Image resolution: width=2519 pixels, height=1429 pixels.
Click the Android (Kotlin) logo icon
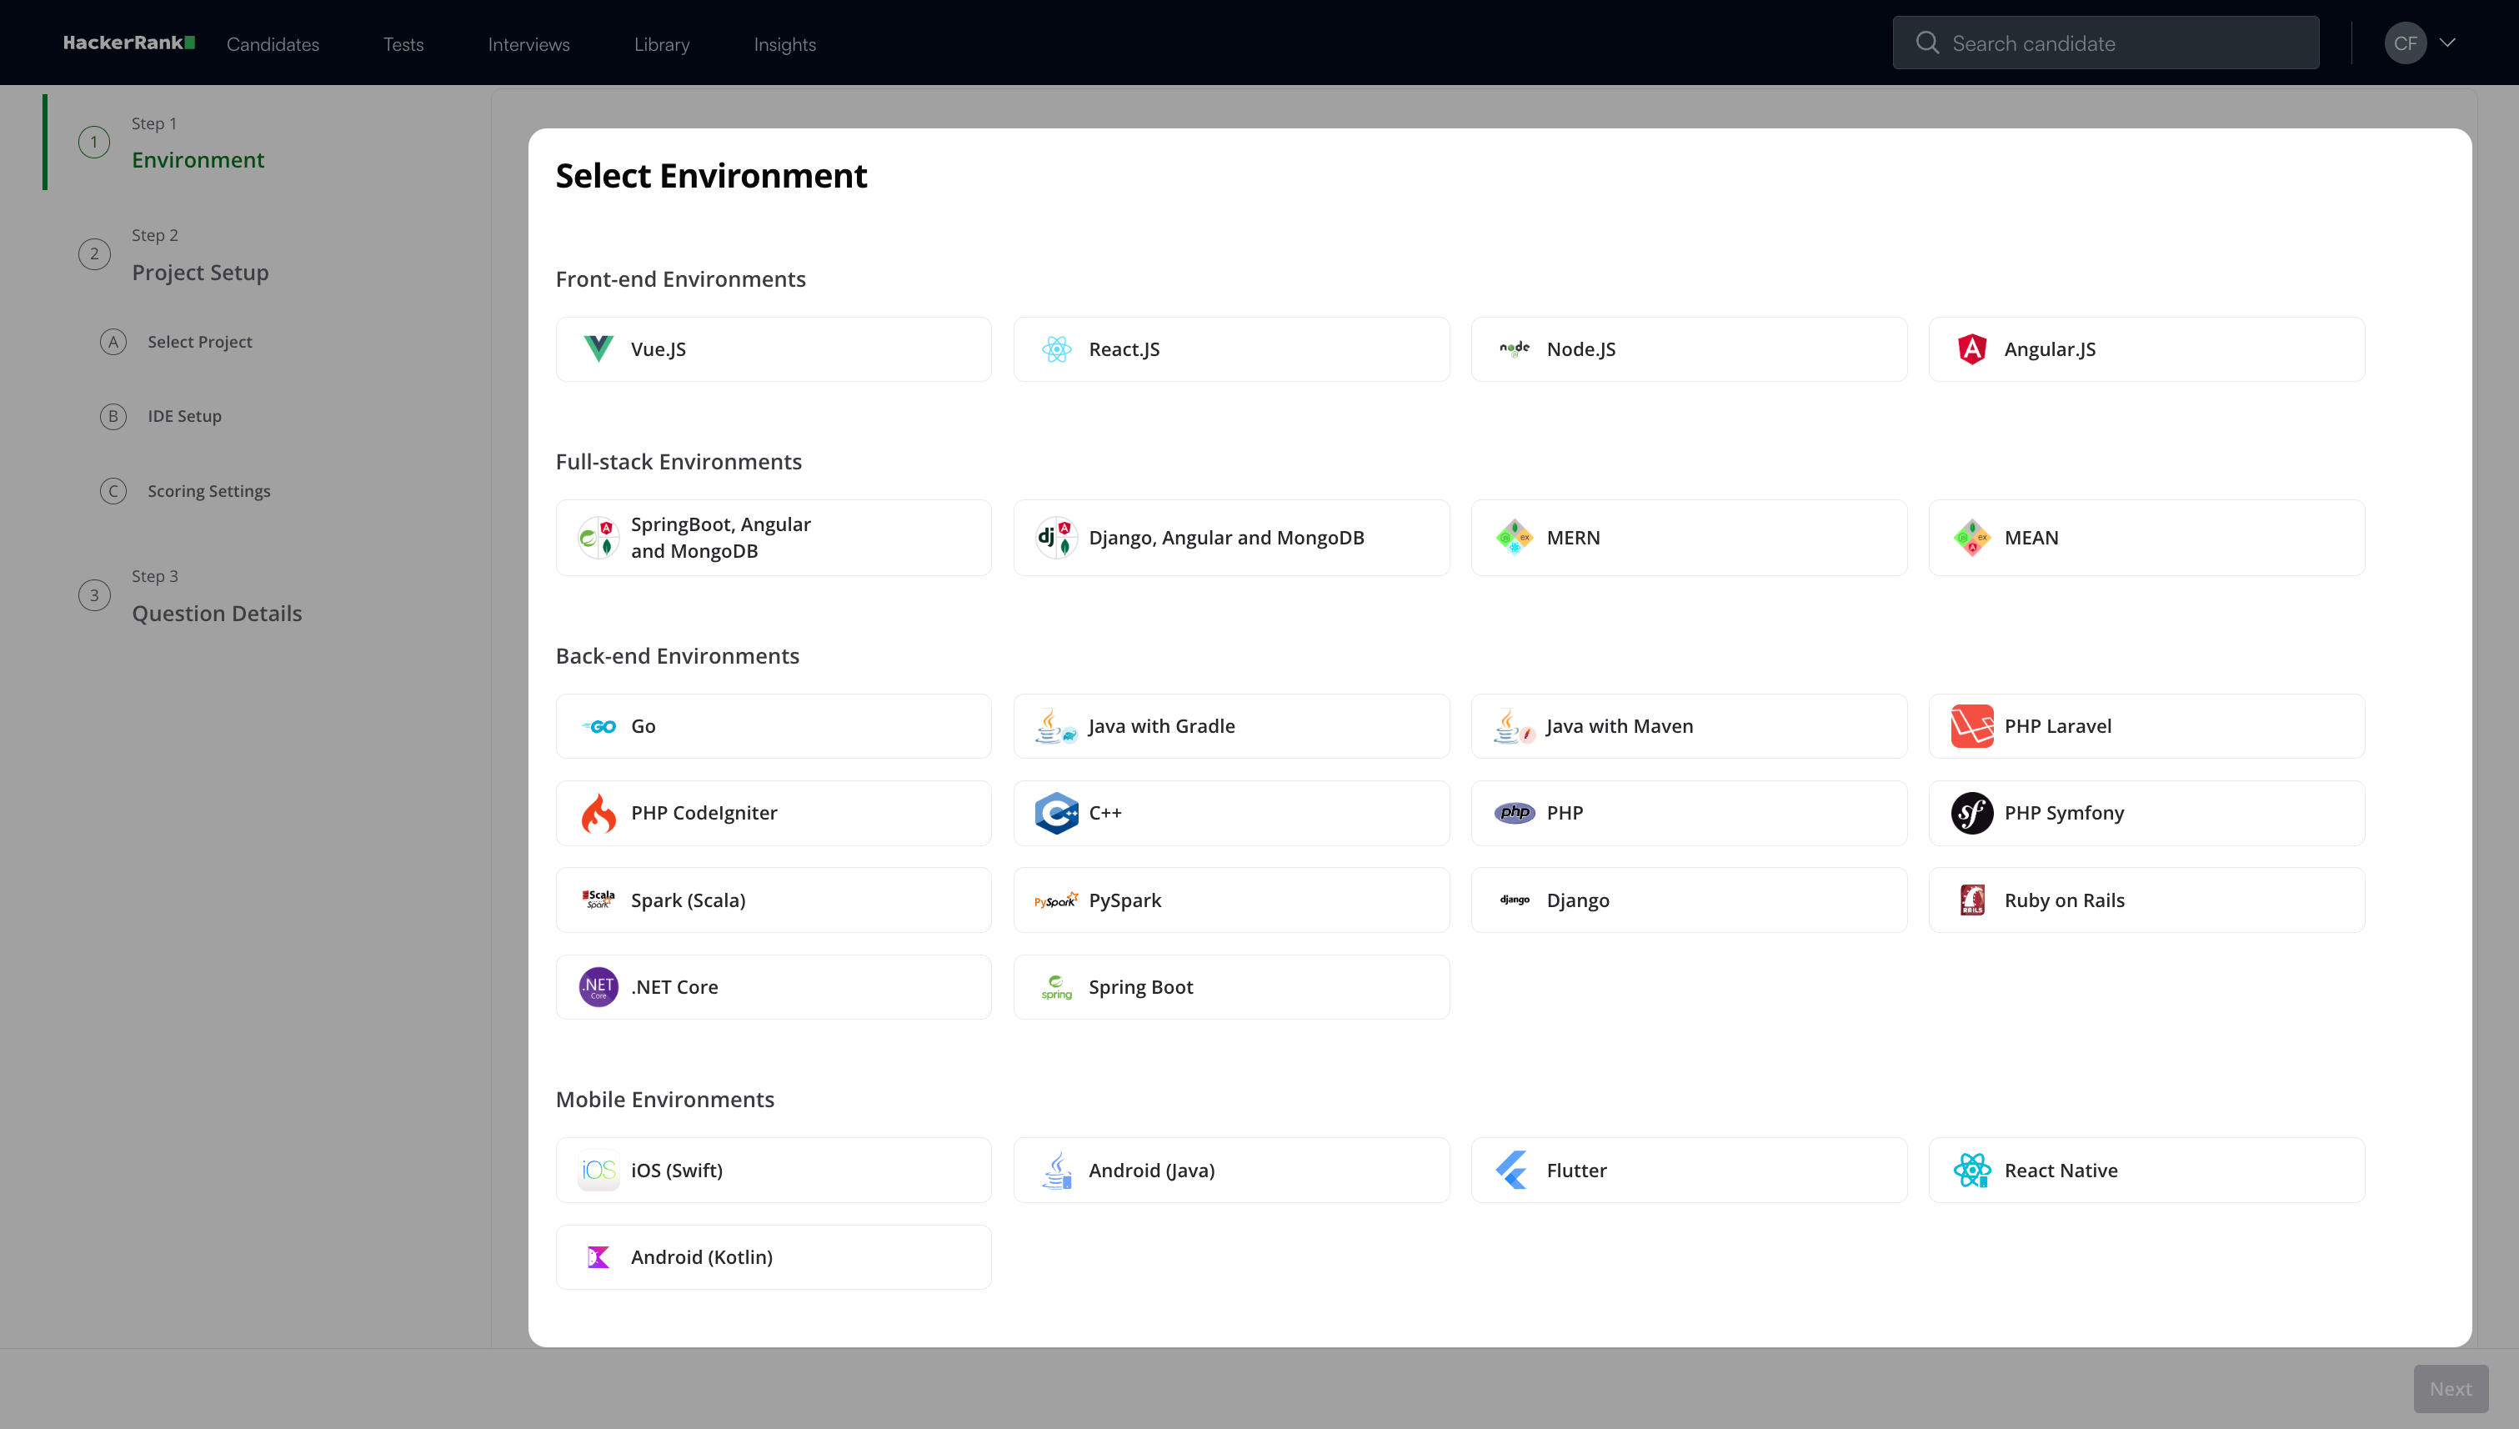(598, 1257)
